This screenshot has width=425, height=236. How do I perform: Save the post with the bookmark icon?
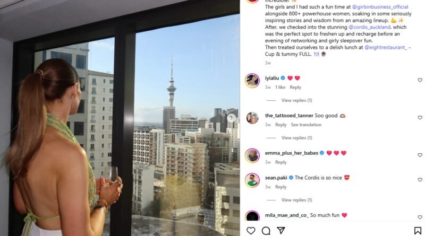coord(418,231)
